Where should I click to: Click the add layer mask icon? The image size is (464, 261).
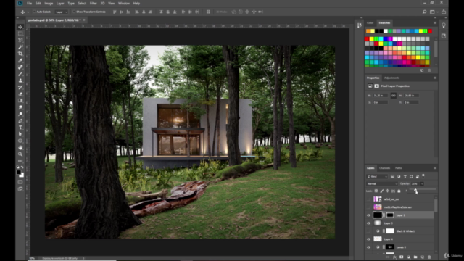point(402,257)
